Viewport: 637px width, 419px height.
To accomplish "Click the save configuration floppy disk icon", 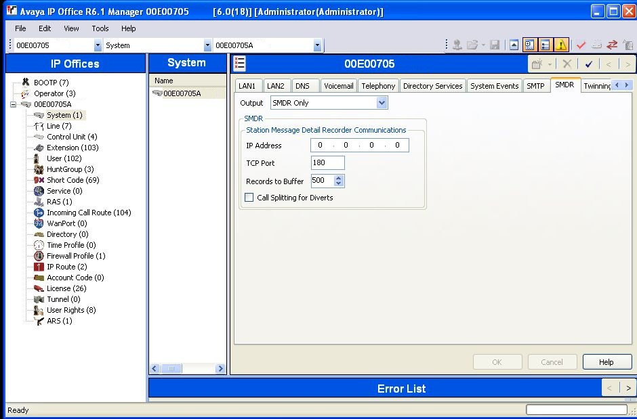I will (495, 45).
